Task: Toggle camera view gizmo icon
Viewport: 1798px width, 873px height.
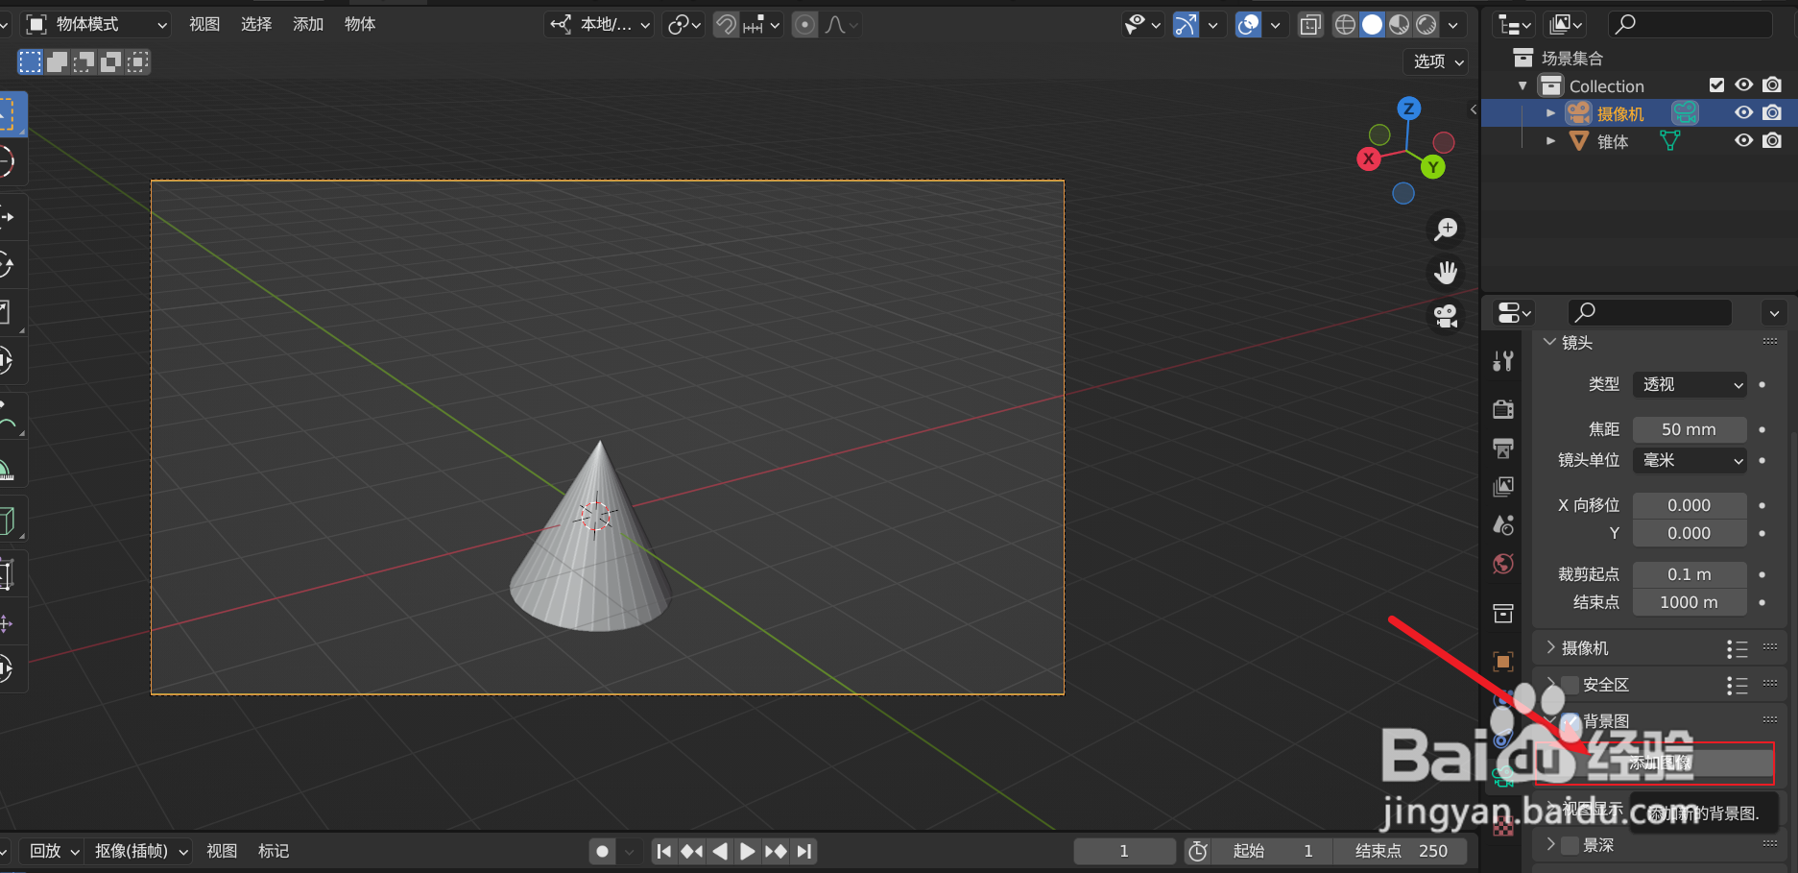Action: pos(1446,315)
